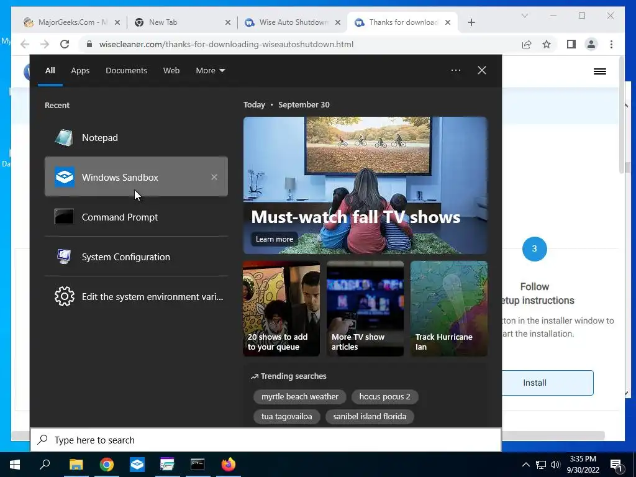This screenshot has width=636, height=477.
Task: Launch Windows Sandbox from recent apps
Action: point(136,177)
